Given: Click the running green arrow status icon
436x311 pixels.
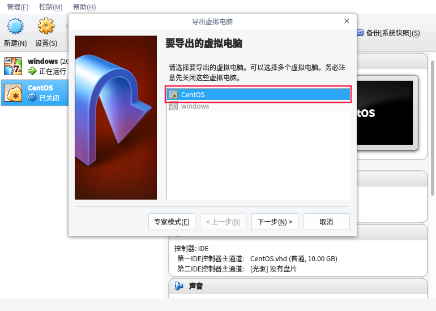Looking at the screenshot, I should [32, 71].
